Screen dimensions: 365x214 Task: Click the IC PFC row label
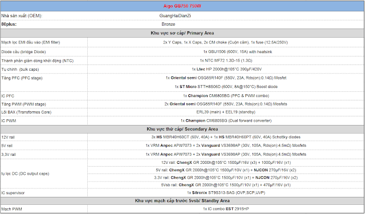(x=7, y=96)
